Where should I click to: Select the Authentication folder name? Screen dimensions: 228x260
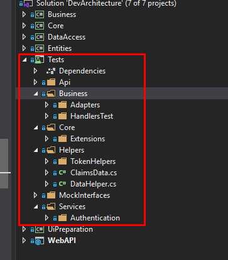[95, 218]
